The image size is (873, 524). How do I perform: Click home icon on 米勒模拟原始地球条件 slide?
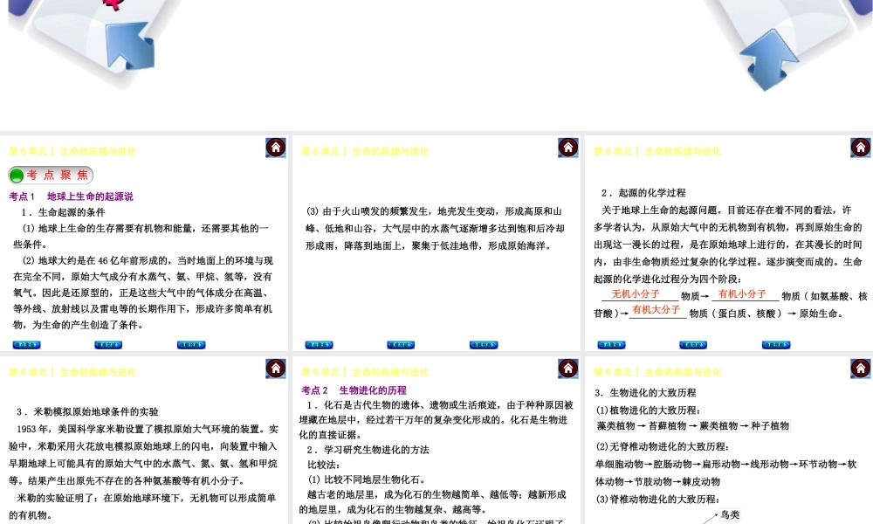pyautogui.click(x=276, y=369)
